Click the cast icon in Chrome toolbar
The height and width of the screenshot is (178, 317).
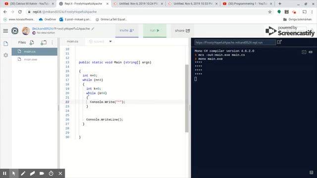pos(304,12)
